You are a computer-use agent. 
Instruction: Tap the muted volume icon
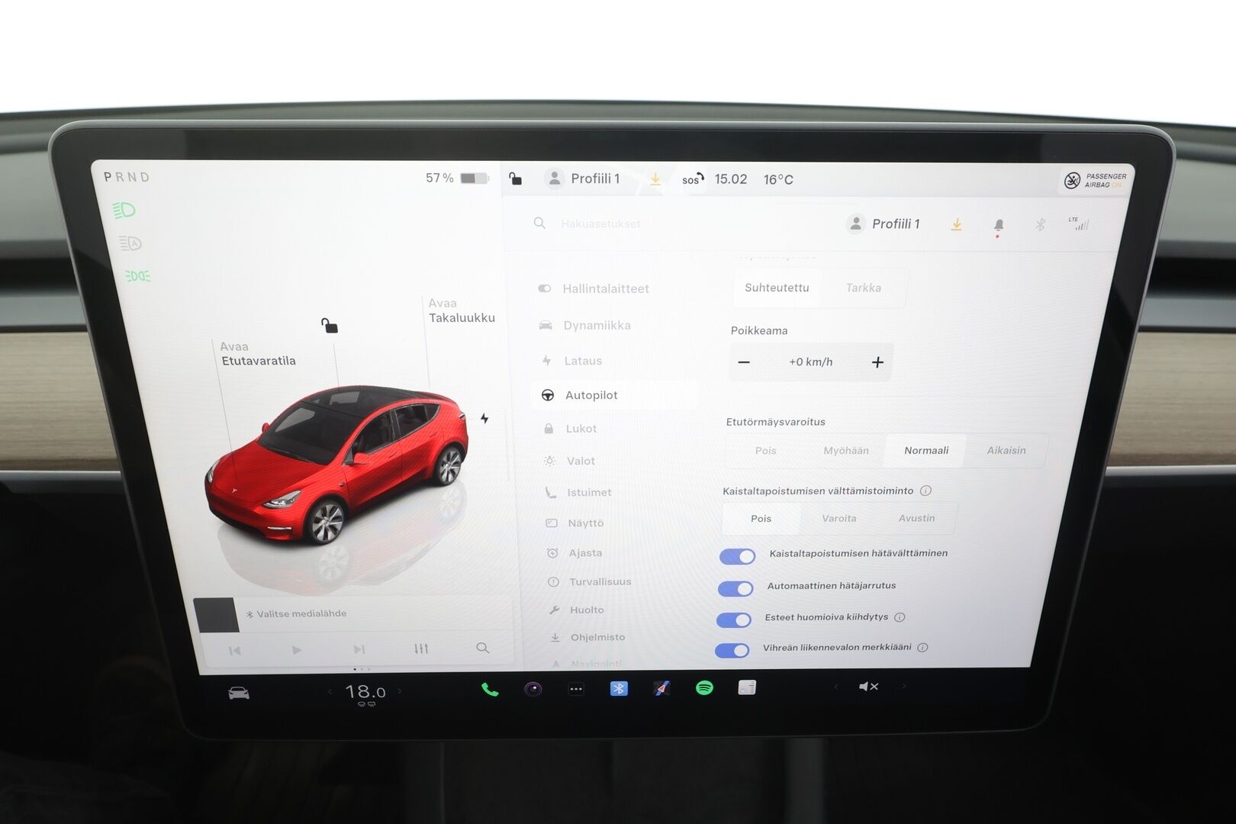(868, 687)
